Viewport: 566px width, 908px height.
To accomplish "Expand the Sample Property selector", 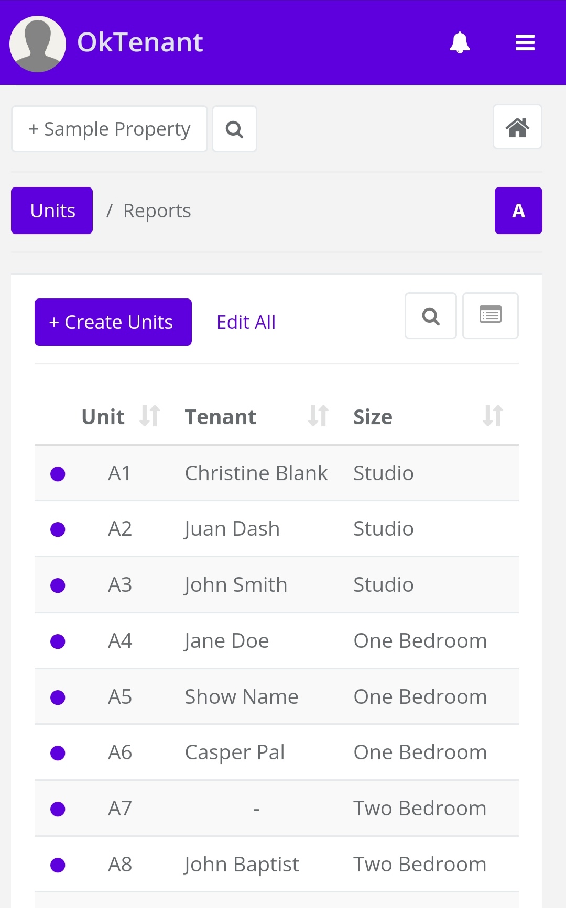I will [110, 129].
